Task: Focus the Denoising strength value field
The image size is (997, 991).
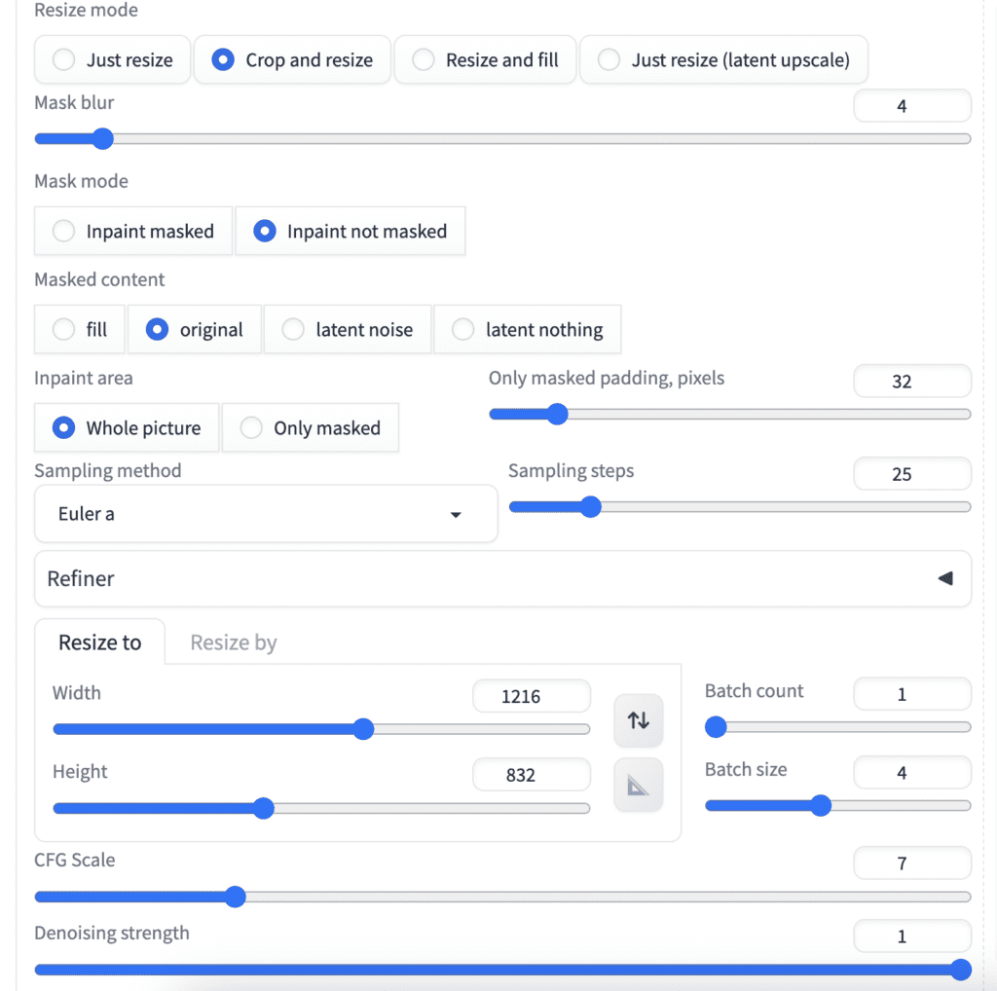Action: tap(912, 936)
